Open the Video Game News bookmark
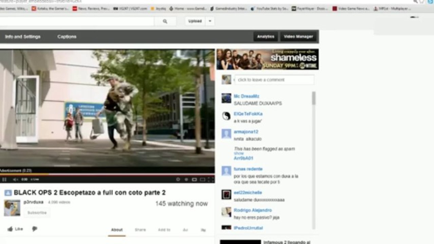The image size is (434, 244). (x=351, y=8)
